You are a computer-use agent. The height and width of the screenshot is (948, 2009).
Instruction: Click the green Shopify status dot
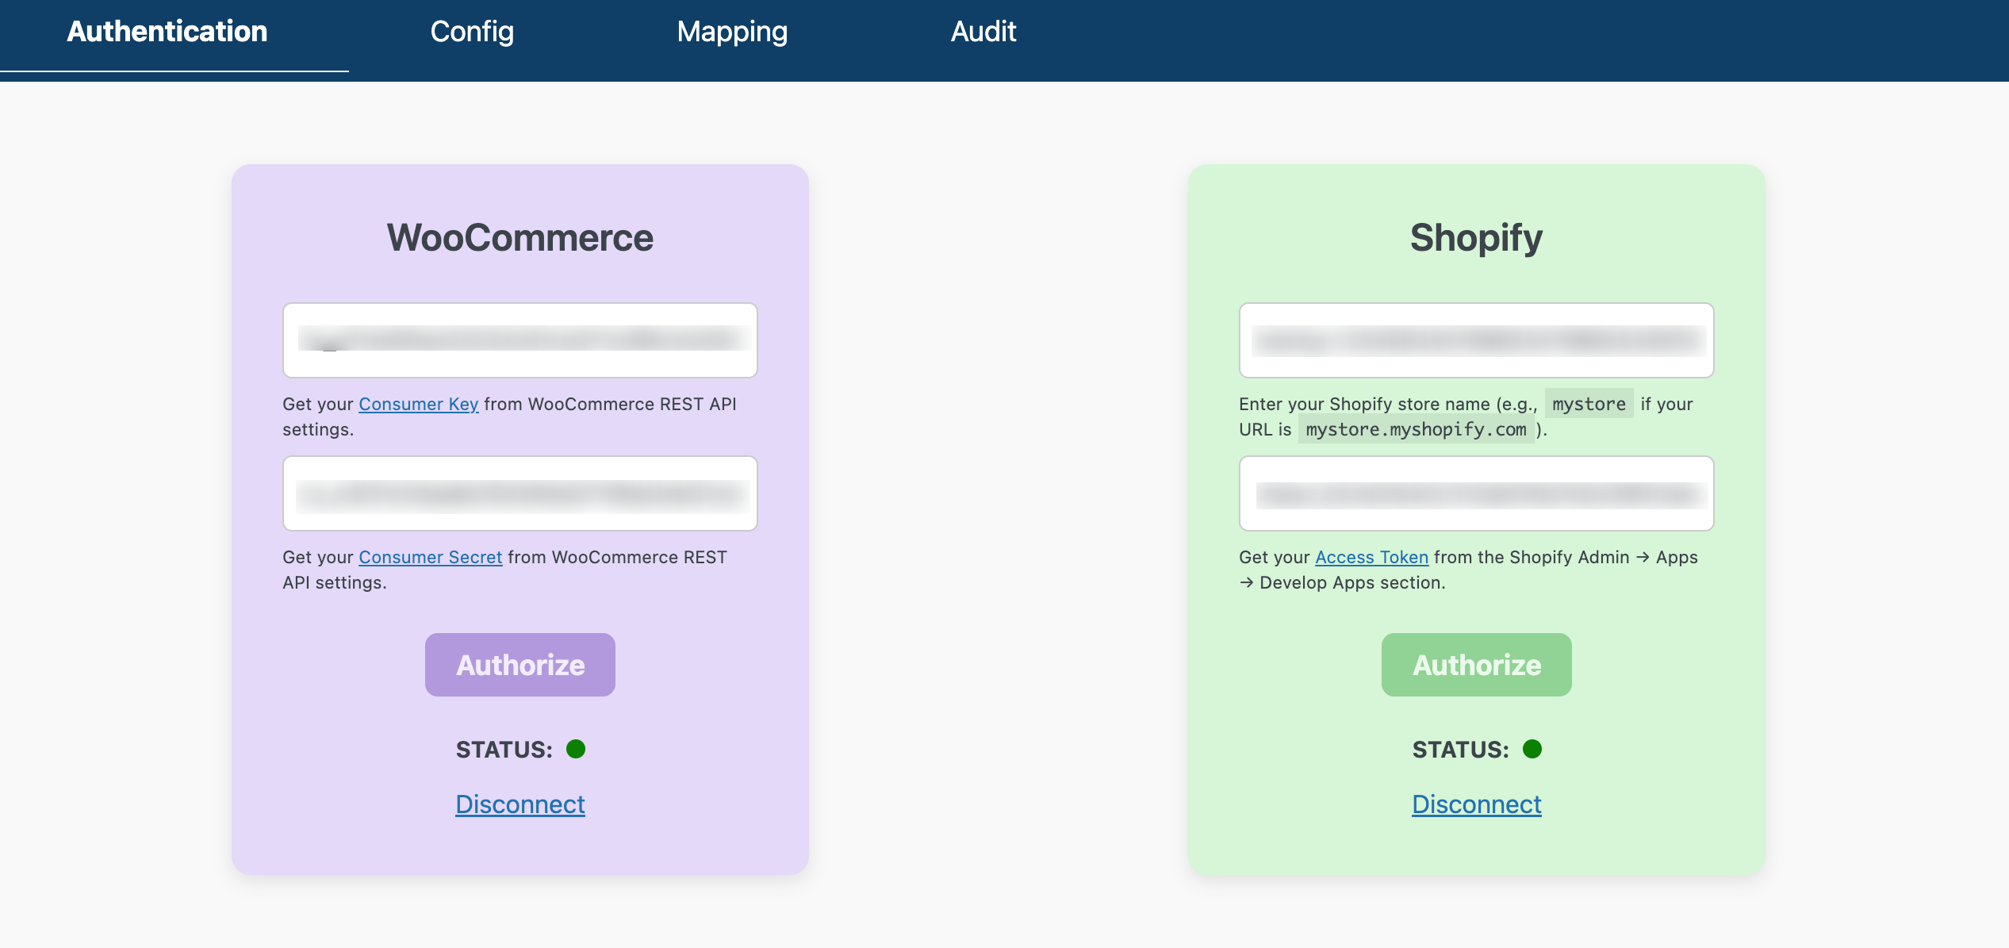coord(1532,749)
